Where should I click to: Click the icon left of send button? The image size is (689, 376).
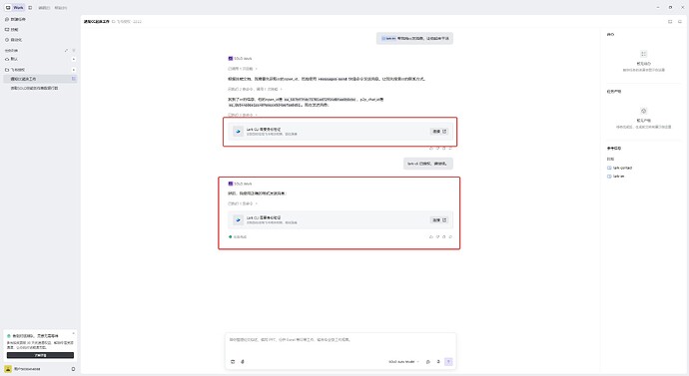tap(438, 361)
